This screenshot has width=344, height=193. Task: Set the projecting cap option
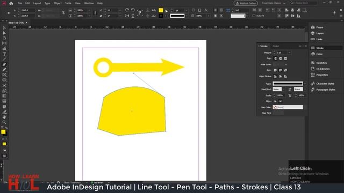click(x=285, y=58)
